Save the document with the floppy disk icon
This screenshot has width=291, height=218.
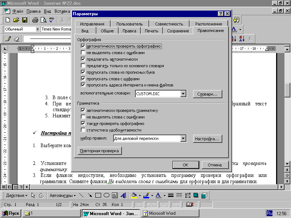25,20
